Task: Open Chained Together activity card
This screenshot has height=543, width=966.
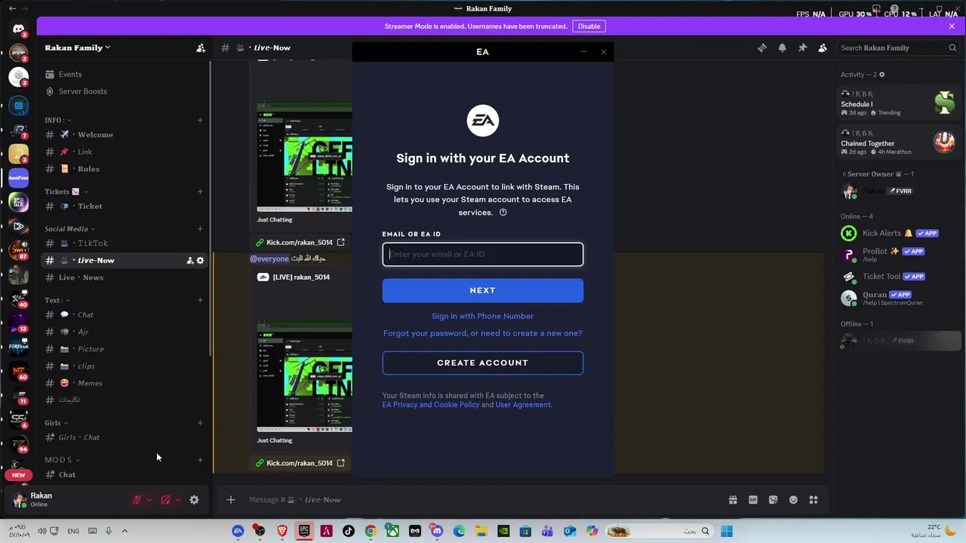Action: 898,142
